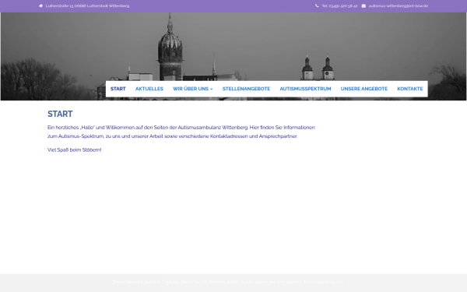
Task: Go to KONTAKTE page
Action: coord(410,89)
